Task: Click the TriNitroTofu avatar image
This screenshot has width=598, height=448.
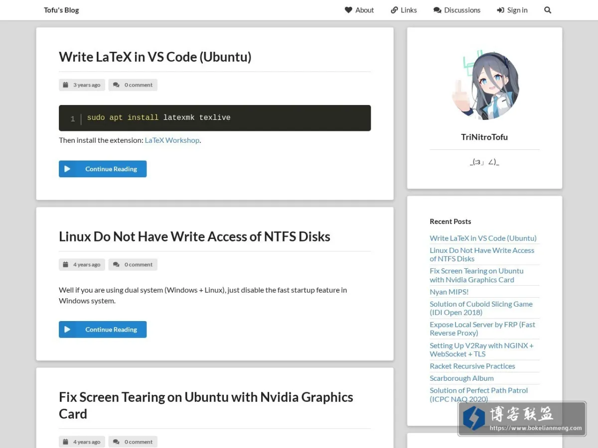Action: pyautogui.click(x=485, y=86)
